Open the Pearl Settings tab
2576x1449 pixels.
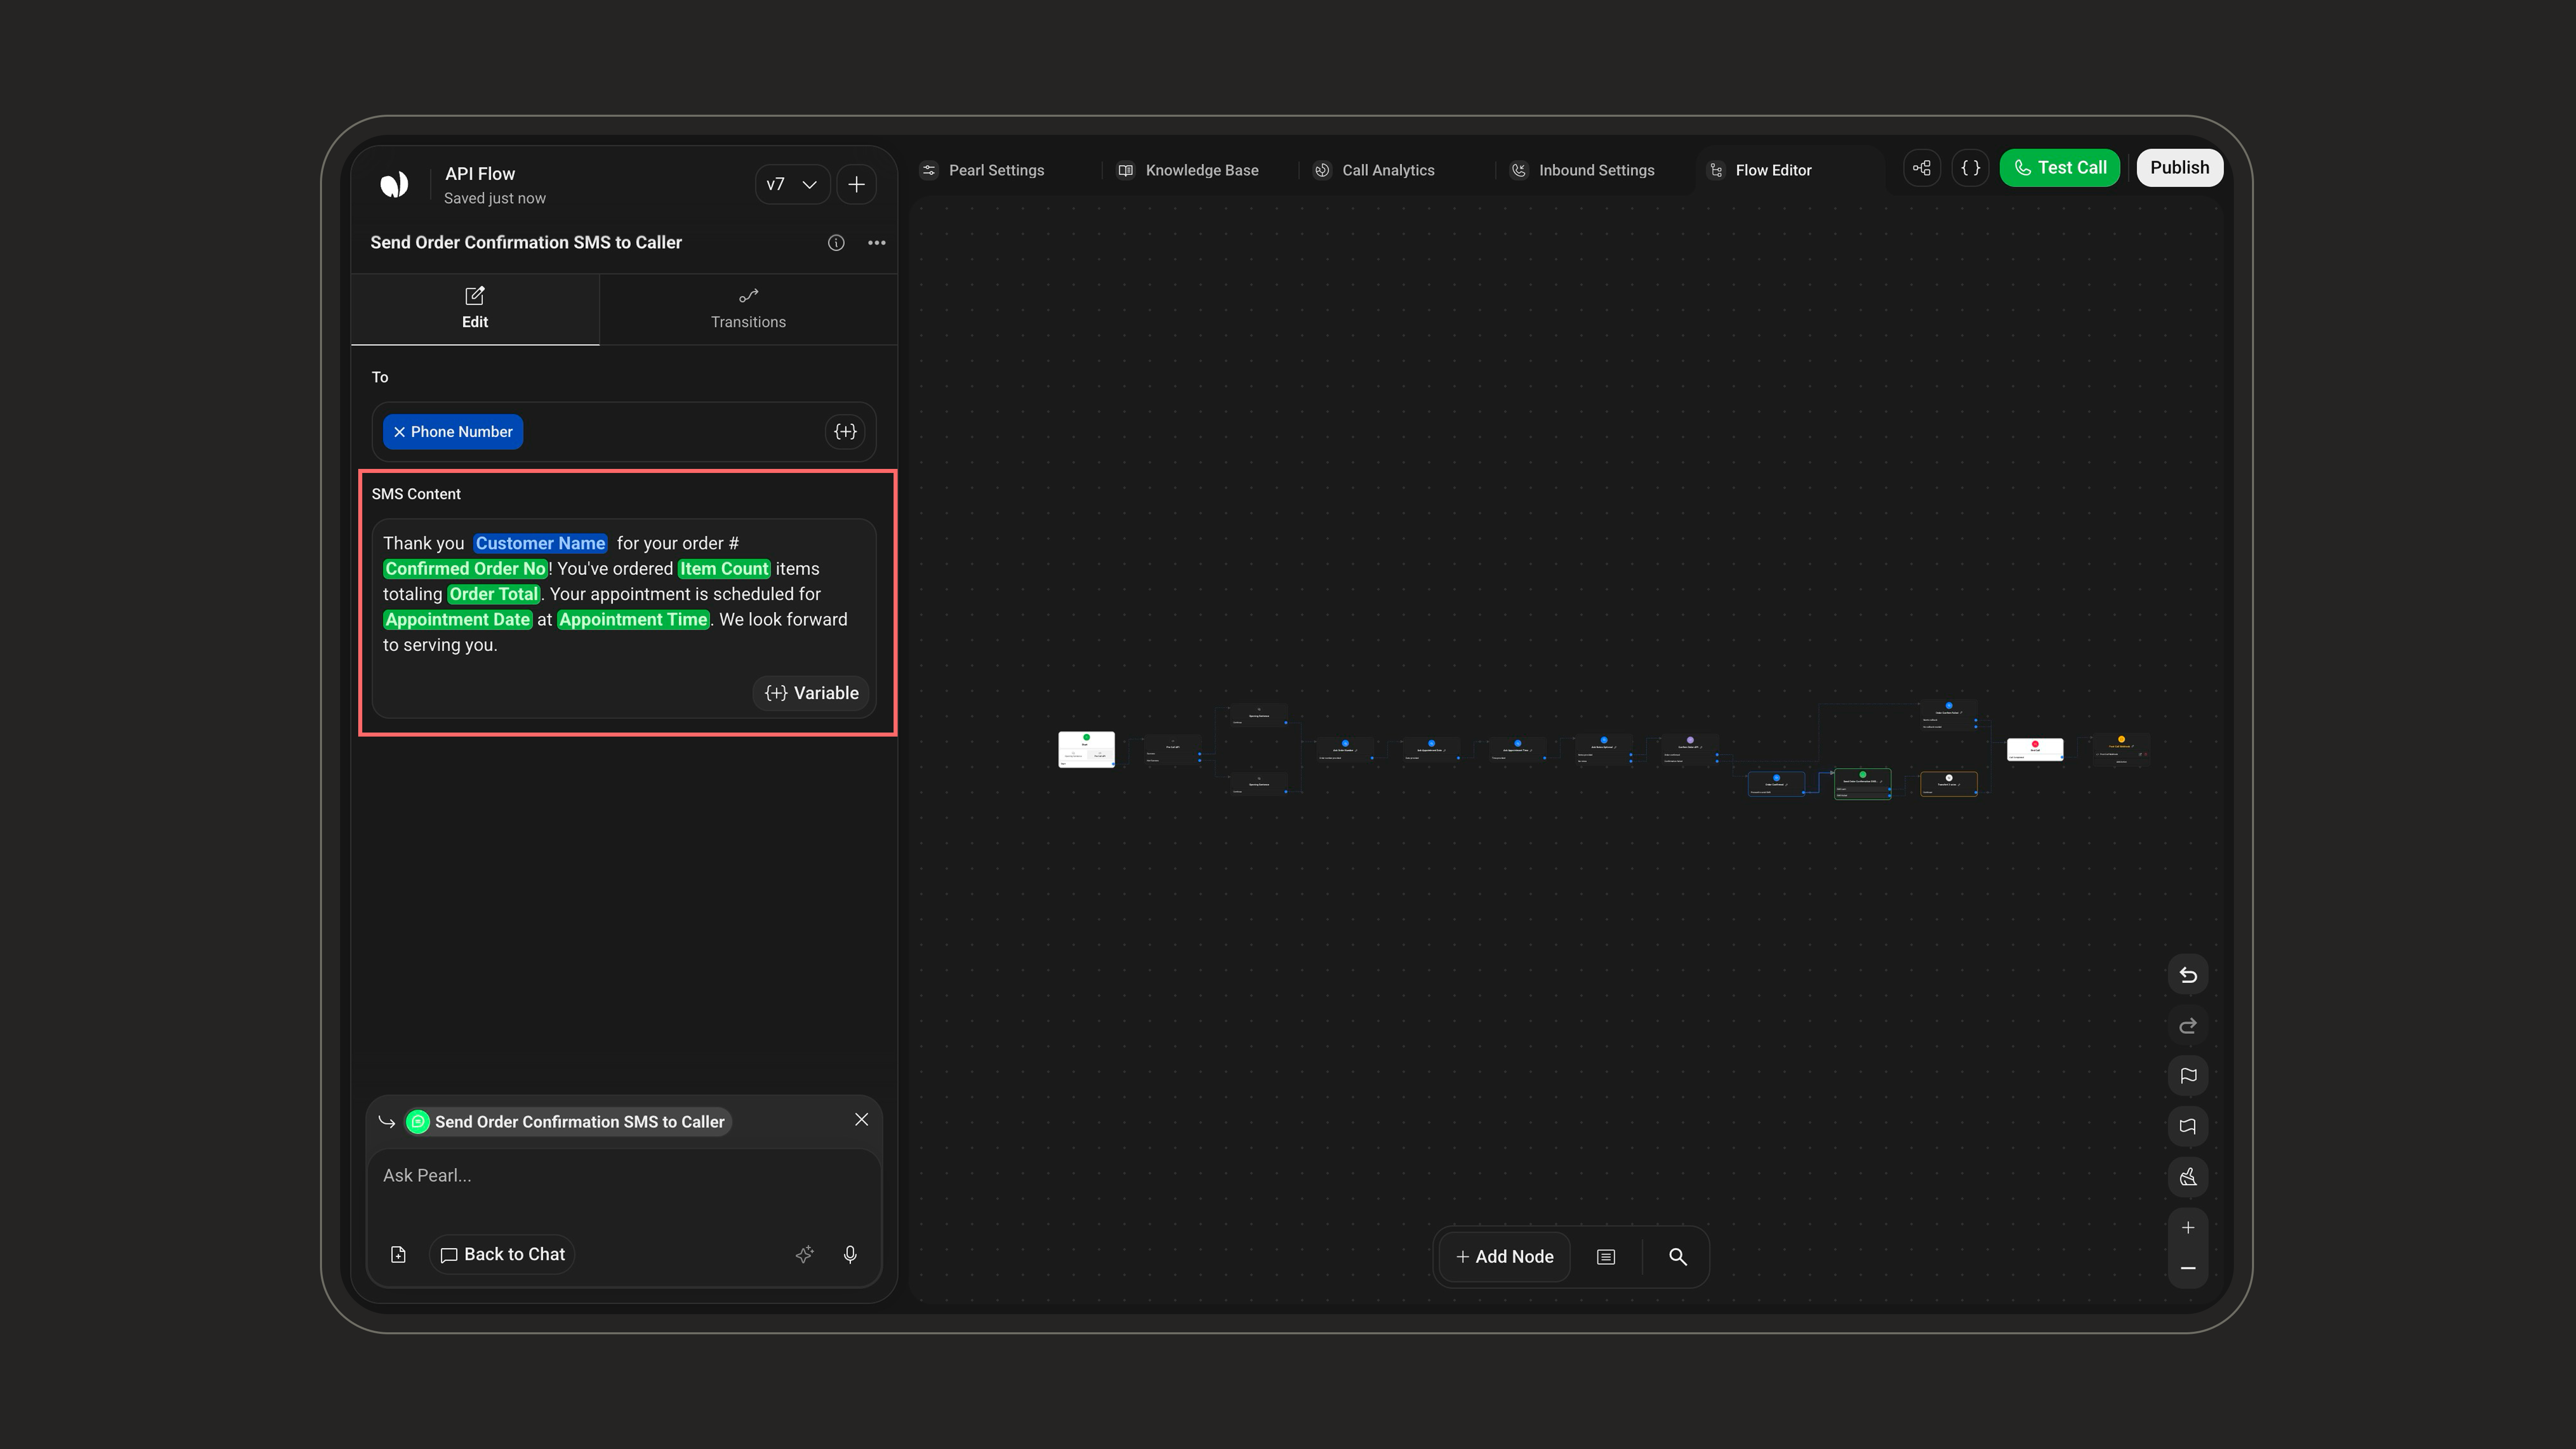[x=983, y=170]
